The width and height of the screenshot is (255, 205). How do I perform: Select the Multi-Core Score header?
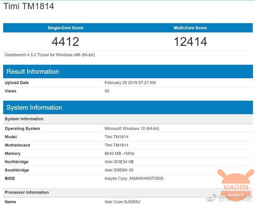190,28
